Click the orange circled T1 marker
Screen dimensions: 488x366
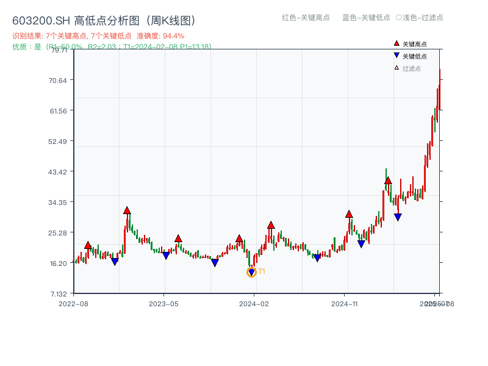(x=251, y=272)
